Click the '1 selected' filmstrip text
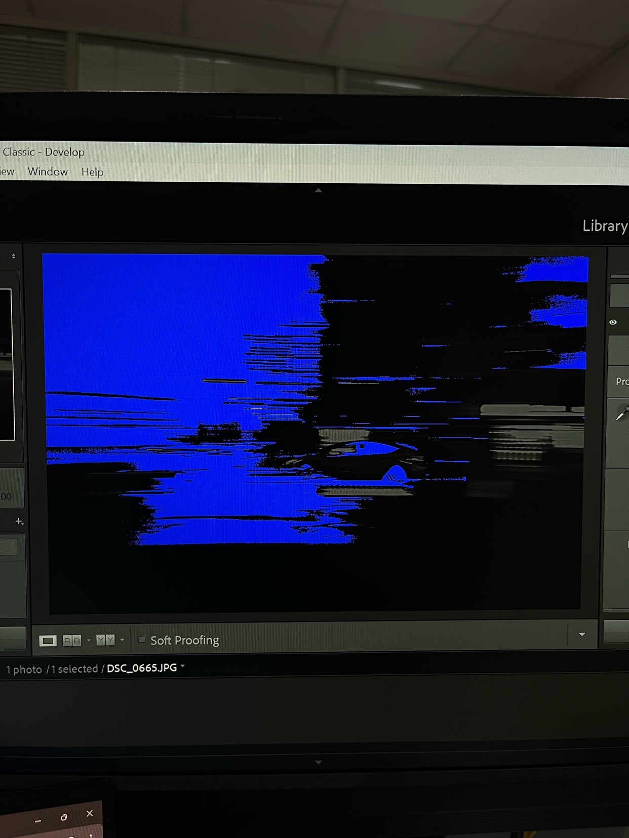The height and width of the screenshot is (838, 629). 74,669
